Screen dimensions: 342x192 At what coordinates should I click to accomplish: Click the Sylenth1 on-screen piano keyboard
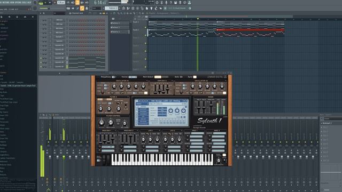(162, 159)
